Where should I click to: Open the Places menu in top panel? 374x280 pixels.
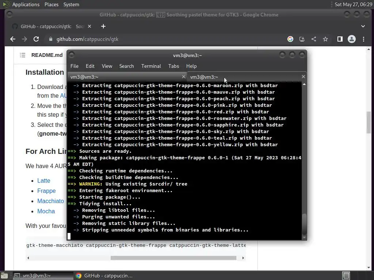pyautogui.click(x=51, y=4)
